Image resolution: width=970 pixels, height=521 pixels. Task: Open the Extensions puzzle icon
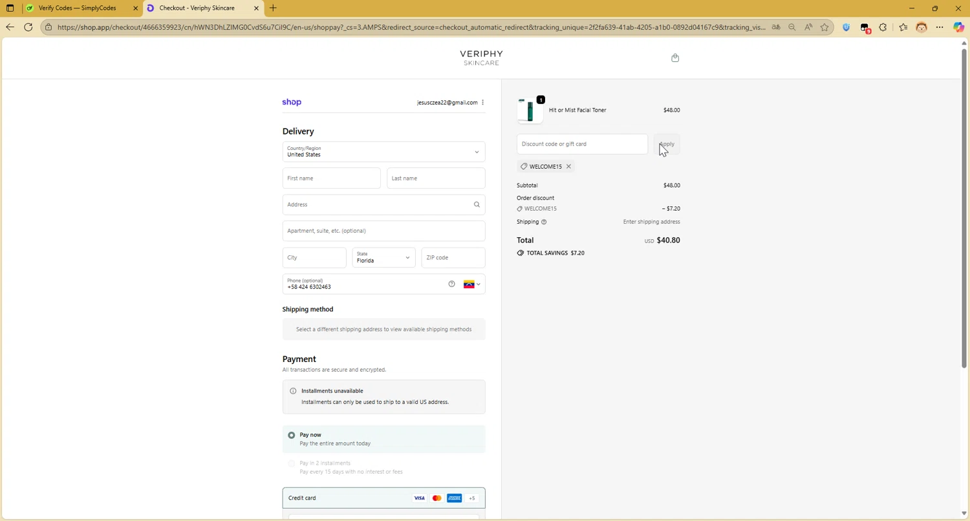pyautogui.click(x=883, y=27)
